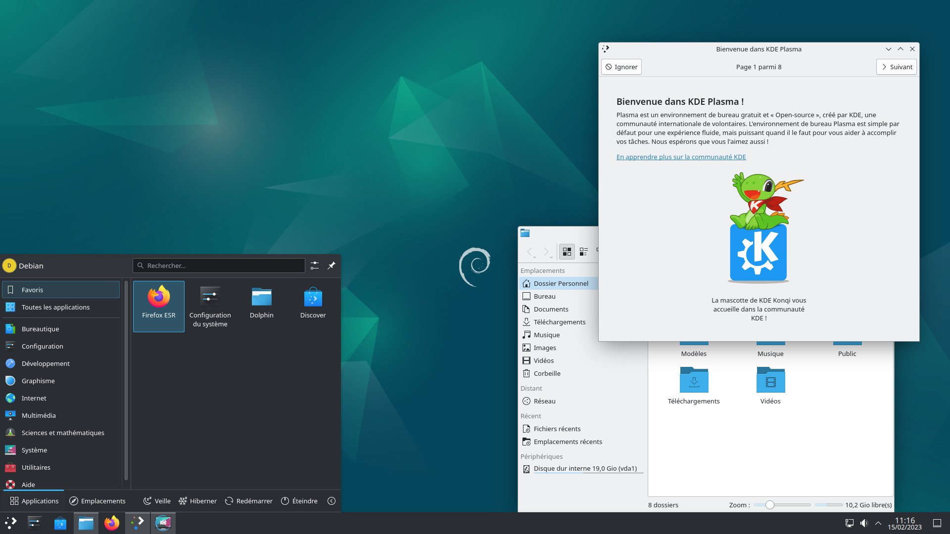Open the Vidéos folder icon

(x=770, y=381)
